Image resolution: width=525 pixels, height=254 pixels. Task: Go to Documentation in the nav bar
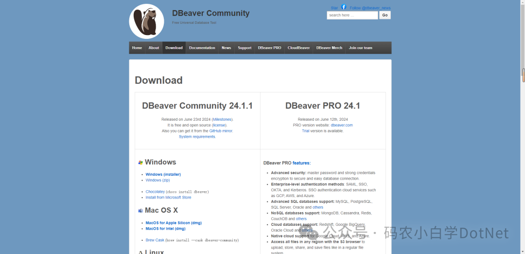pos(202,48)
